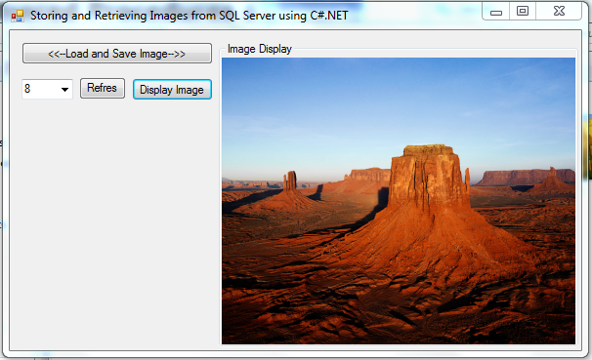Click the Image Display group label
Image resolution: width=592 pixels, height=360 pixels.
pyautogui.click(x=260, y=49)
